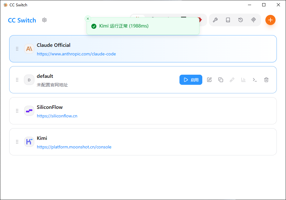The width and height of the screenshot is (286, 200).
Task: Open the platform.moonshot.cn console link
Action: [74, 147]
